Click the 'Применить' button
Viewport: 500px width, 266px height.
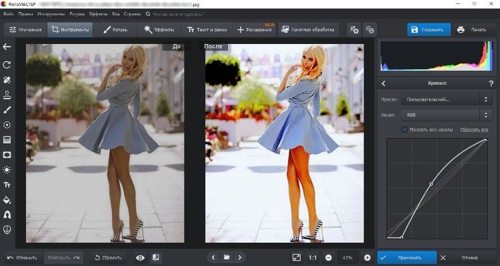(x=407, y=257)
